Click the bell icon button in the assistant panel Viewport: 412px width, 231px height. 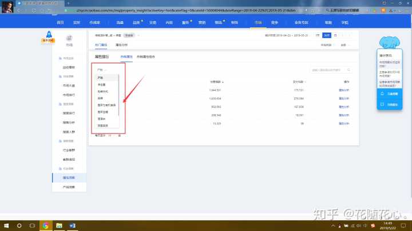click(382, 94)
